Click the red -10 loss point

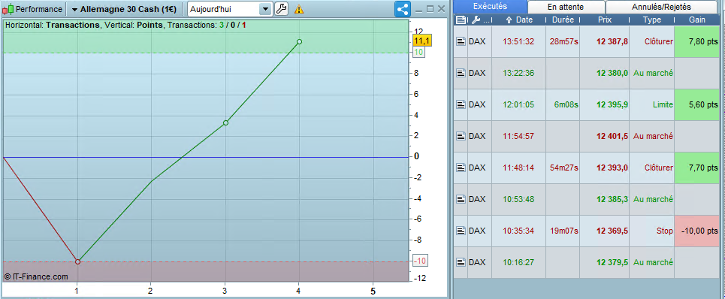[77, 261]
